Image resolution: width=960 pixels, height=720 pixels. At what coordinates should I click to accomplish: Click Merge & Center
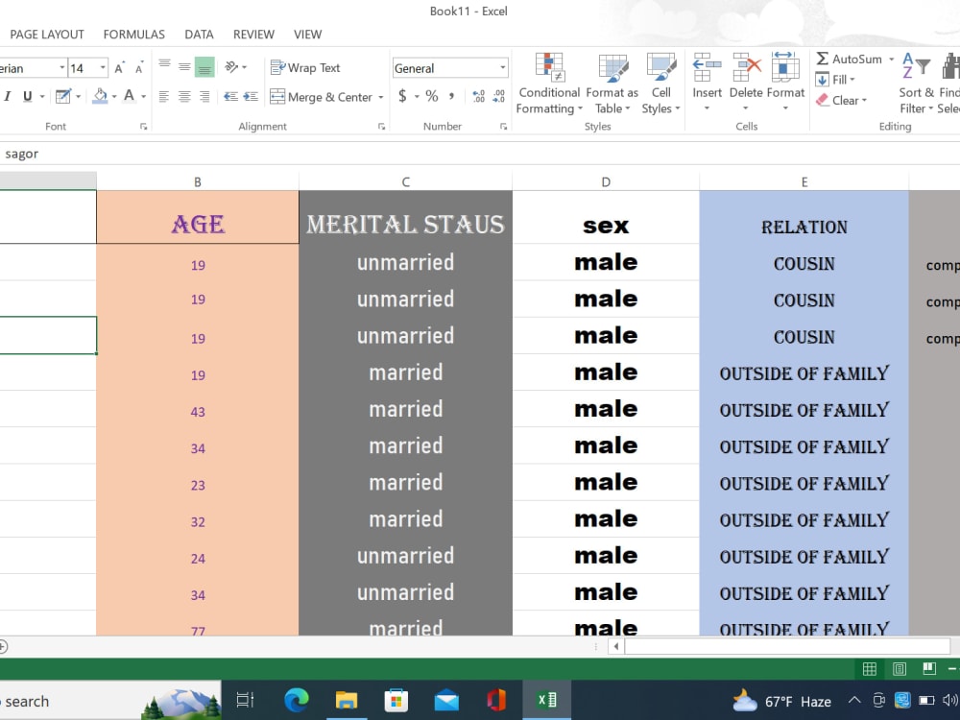(x=321, y=97)
